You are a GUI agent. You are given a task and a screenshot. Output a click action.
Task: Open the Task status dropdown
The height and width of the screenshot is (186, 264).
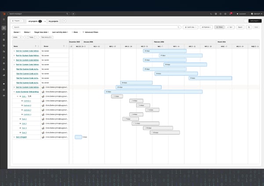pos(47,37)
